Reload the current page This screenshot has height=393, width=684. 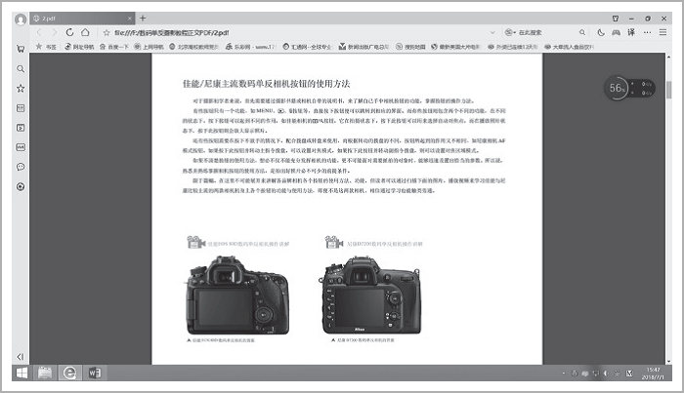(x=69, y=32)
